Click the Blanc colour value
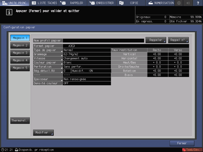The image size is (203, 152). coord(87,63)
